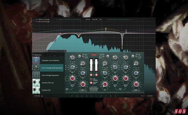
Task: Click the grey knob above right treble FREQ
Action: coord(136,63)
